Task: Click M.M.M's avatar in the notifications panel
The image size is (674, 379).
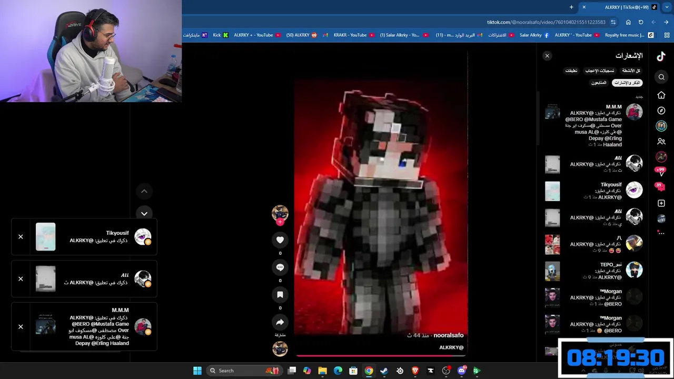Action: [634, 112]
